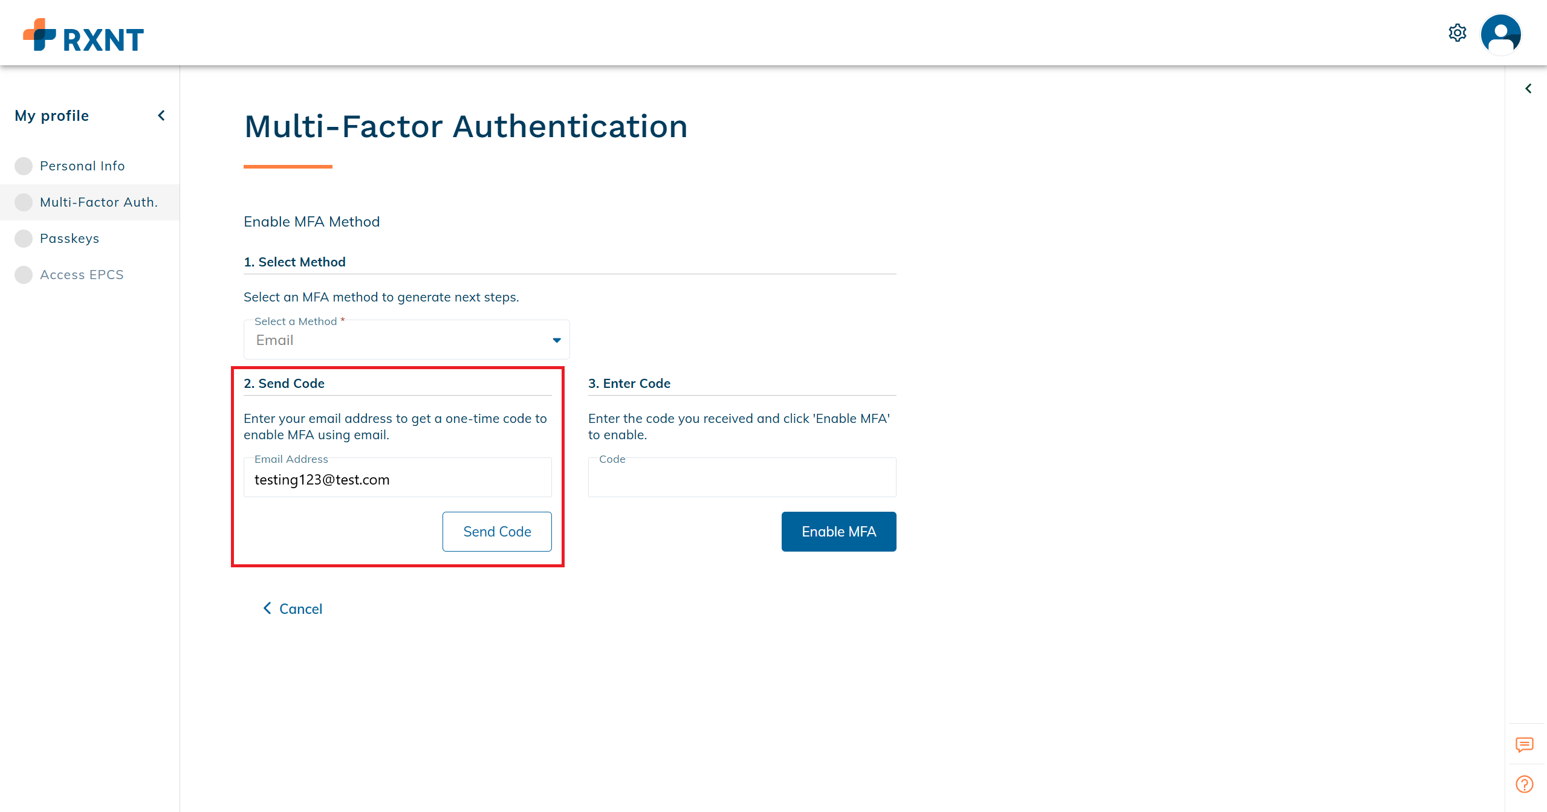Open the user profile avatar

(x=1500, y=34)
